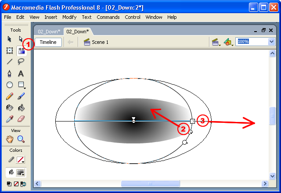Select the Eyedropper tool
Screen dimensions: 281x193
point(10,119)
